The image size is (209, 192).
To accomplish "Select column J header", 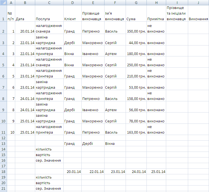I will (x=198, y=3).
